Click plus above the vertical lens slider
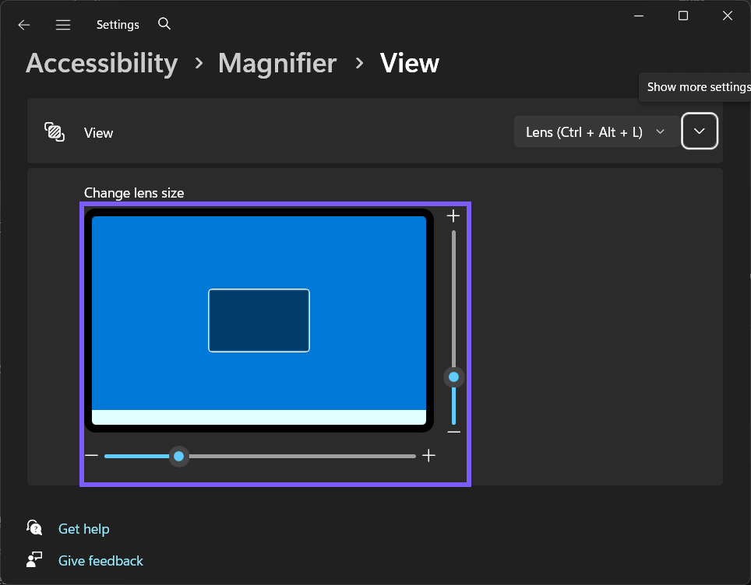The width and height of the screenshot is (751, 585). (x=453, y=216)
